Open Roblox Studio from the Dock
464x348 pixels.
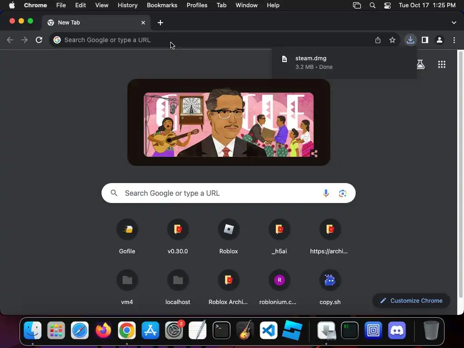292,330
